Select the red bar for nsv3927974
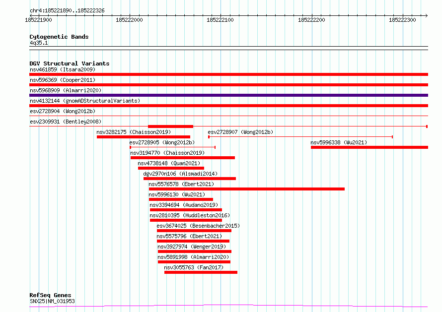 (x=195, y=251)
